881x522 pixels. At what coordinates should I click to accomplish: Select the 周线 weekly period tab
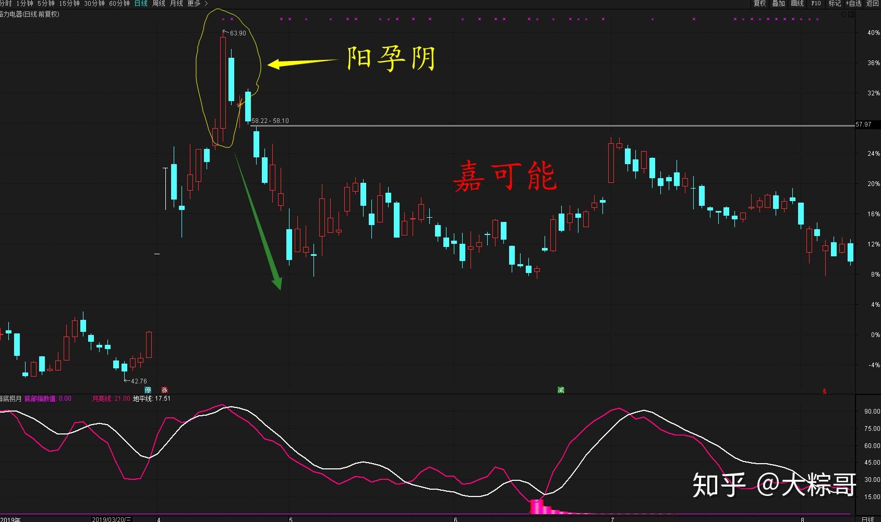pos(159,4)
